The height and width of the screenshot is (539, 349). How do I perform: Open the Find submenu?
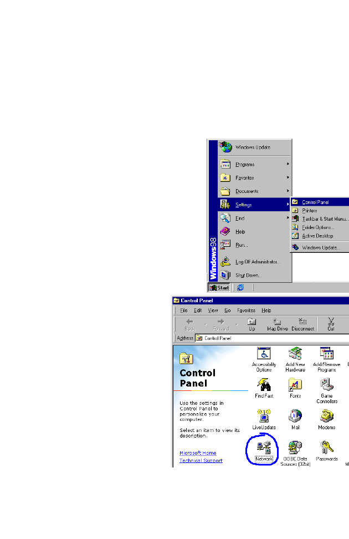tap(254, 218)
